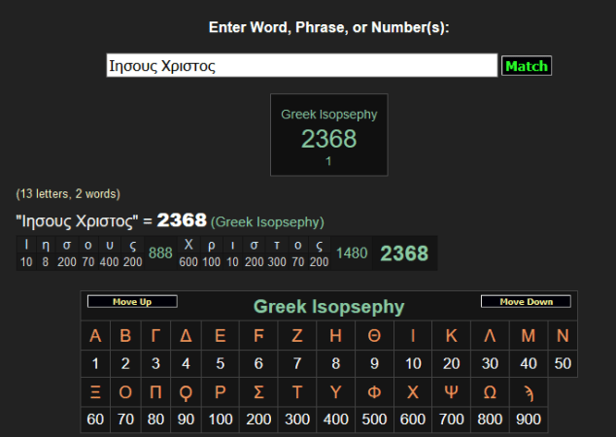
Task: Click the Theta letter key
Action: [x=374, y=336]
